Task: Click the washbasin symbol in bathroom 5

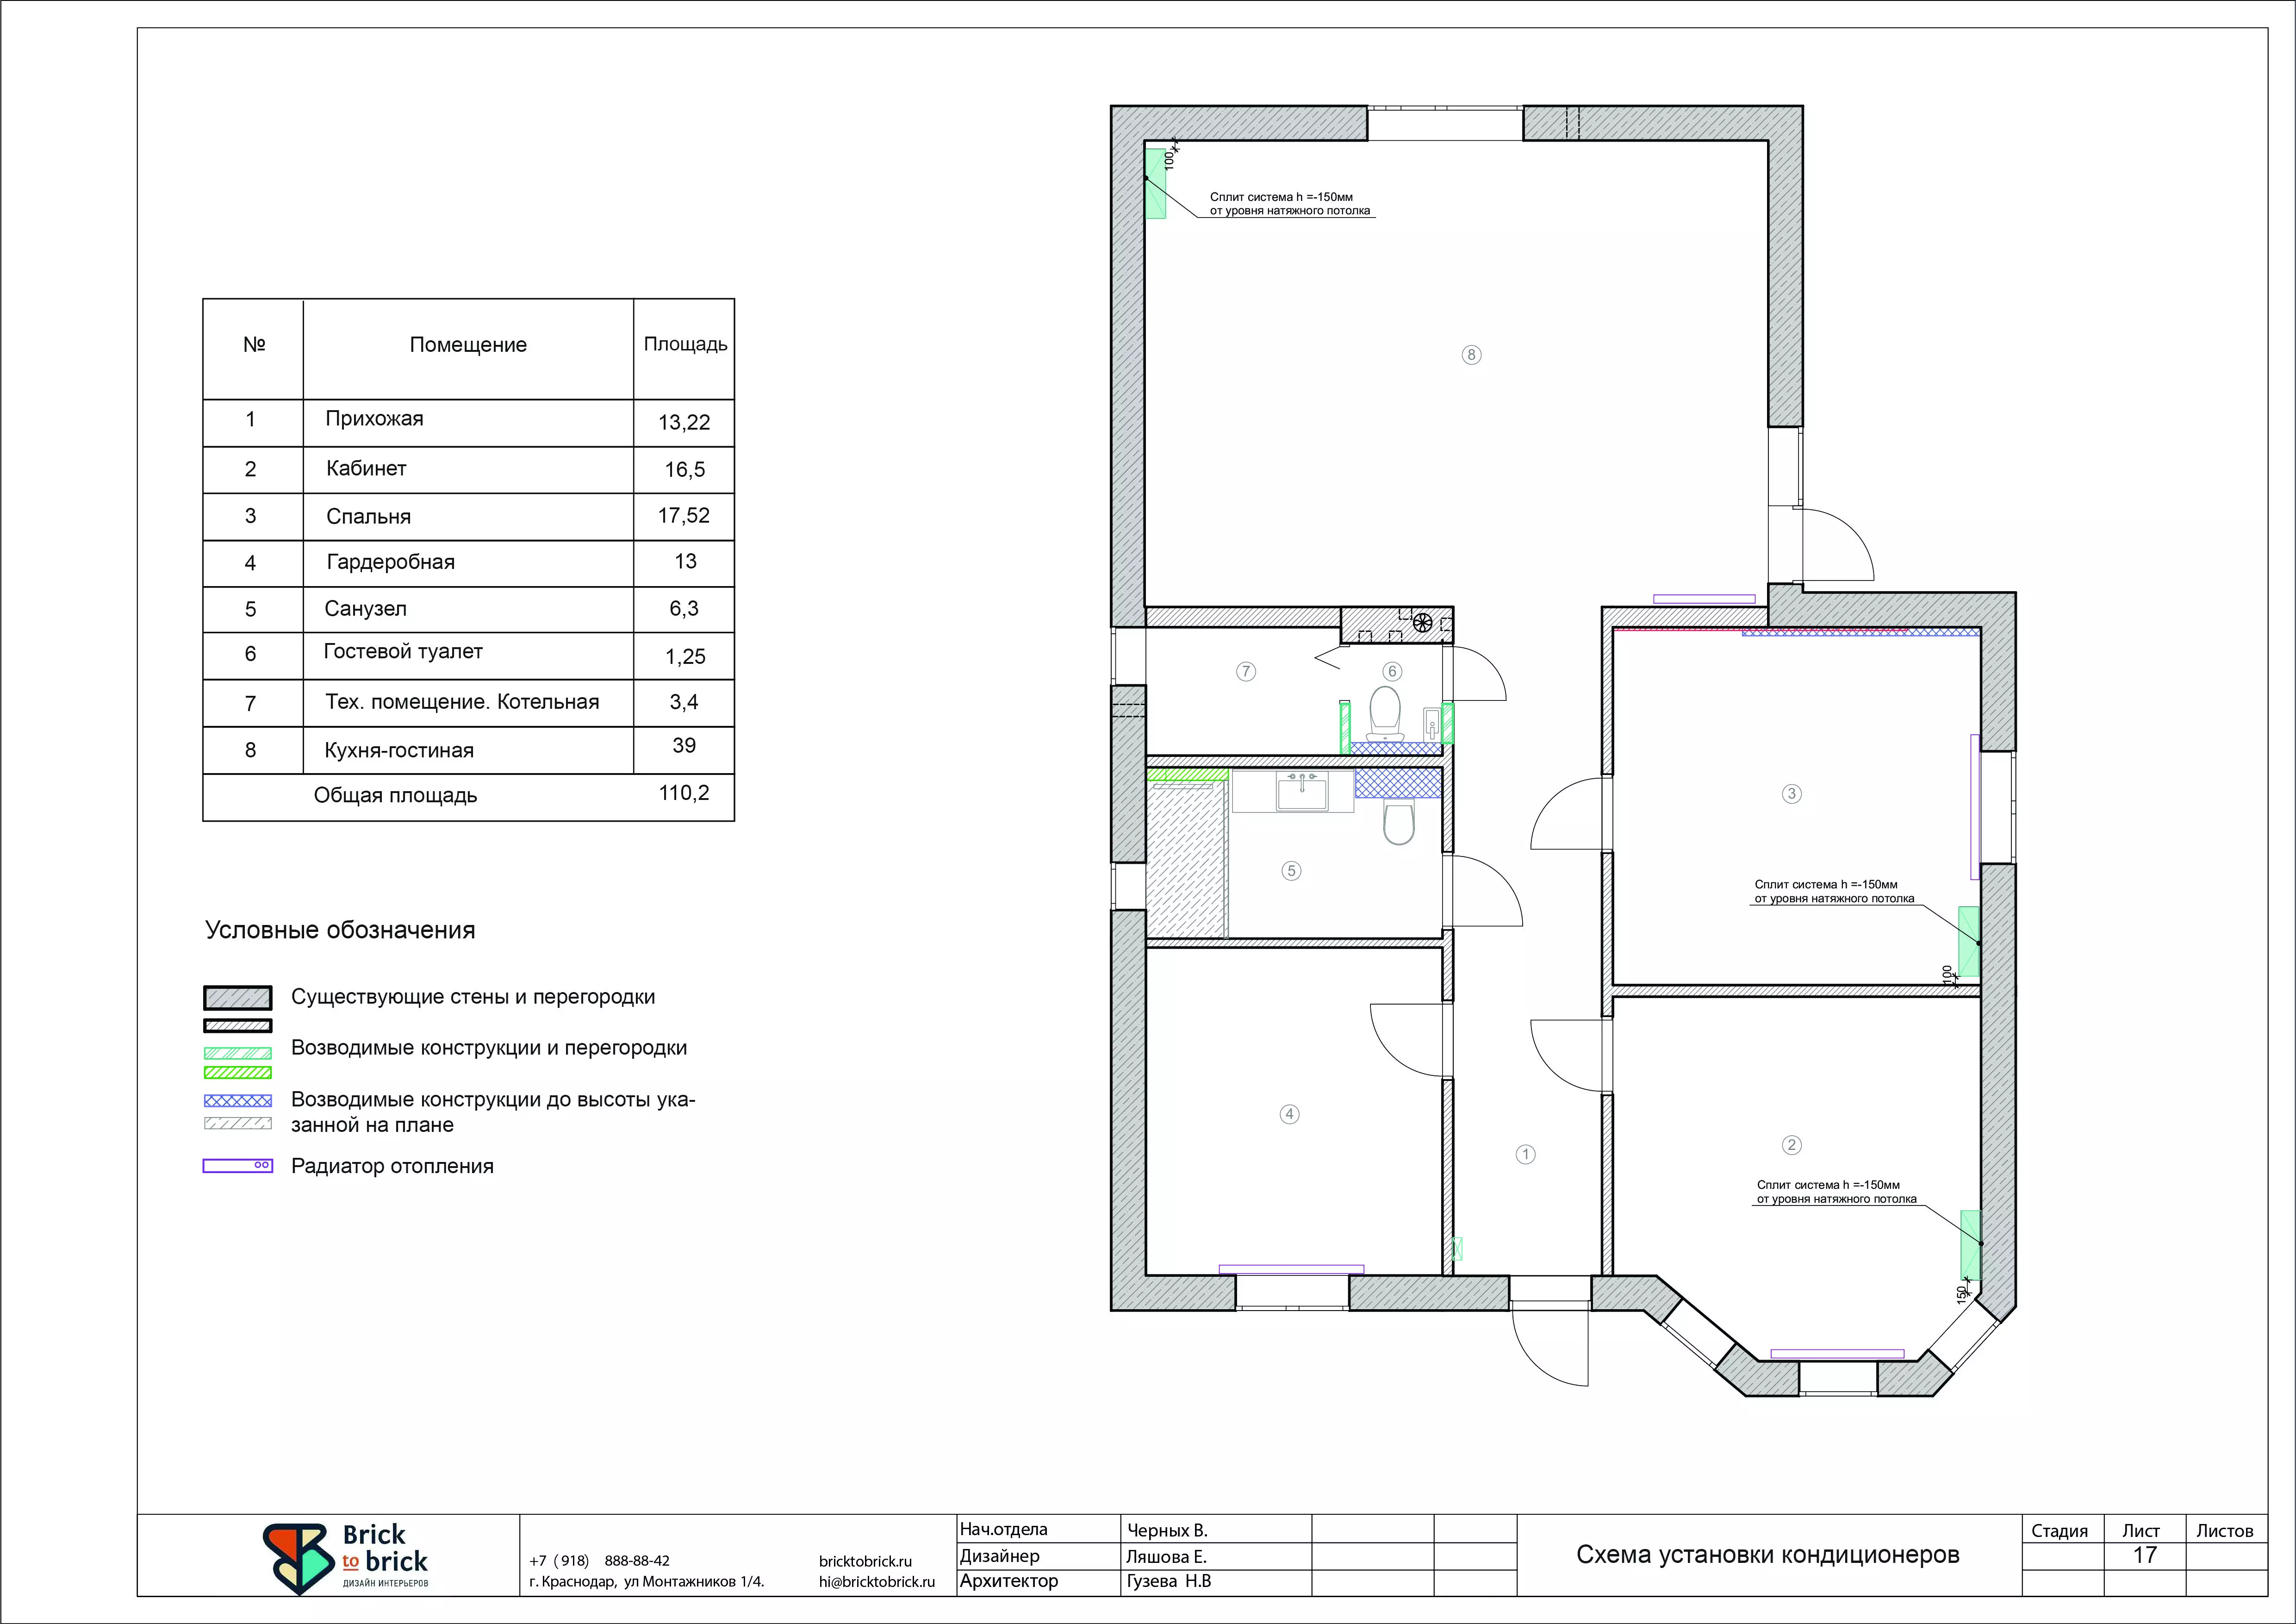Action: (1301, 792)
